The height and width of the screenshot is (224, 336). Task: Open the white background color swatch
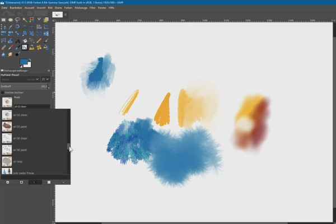[29, 66]
